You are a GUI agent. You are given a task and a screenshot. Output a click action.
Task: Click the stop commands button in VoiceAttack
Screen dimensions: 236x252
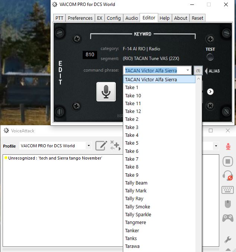pyautogui.click(x=228, y=161)
